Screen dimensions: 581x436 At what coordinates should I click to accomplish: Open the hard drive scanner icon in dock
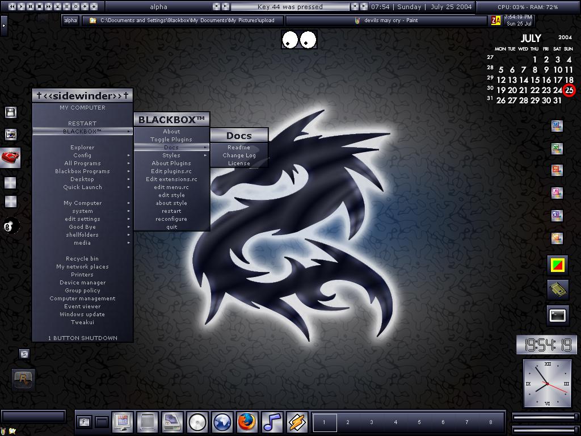(x=172, y=422)
